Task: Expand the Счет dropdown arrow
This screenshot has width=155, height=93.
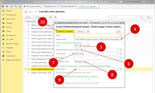Action: 86,46
